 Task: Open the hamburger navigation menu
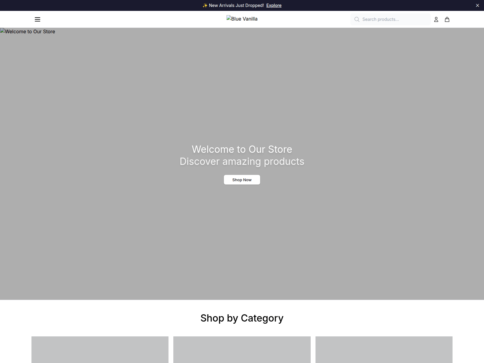(38, 19)
